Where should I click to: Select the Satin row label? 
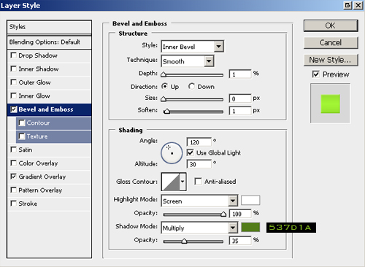tap(26, 150)
